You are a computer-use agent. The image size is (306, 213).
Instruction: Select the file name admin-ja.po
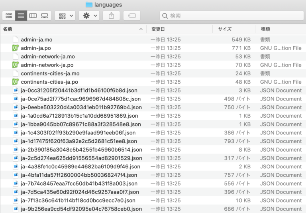[x=36, y=48]
